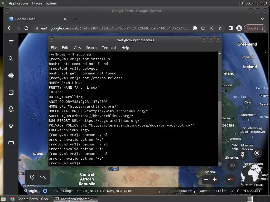Open a new Chrome tab
The height and width of the screenshot is (202, 270).
tap(75, 19)
